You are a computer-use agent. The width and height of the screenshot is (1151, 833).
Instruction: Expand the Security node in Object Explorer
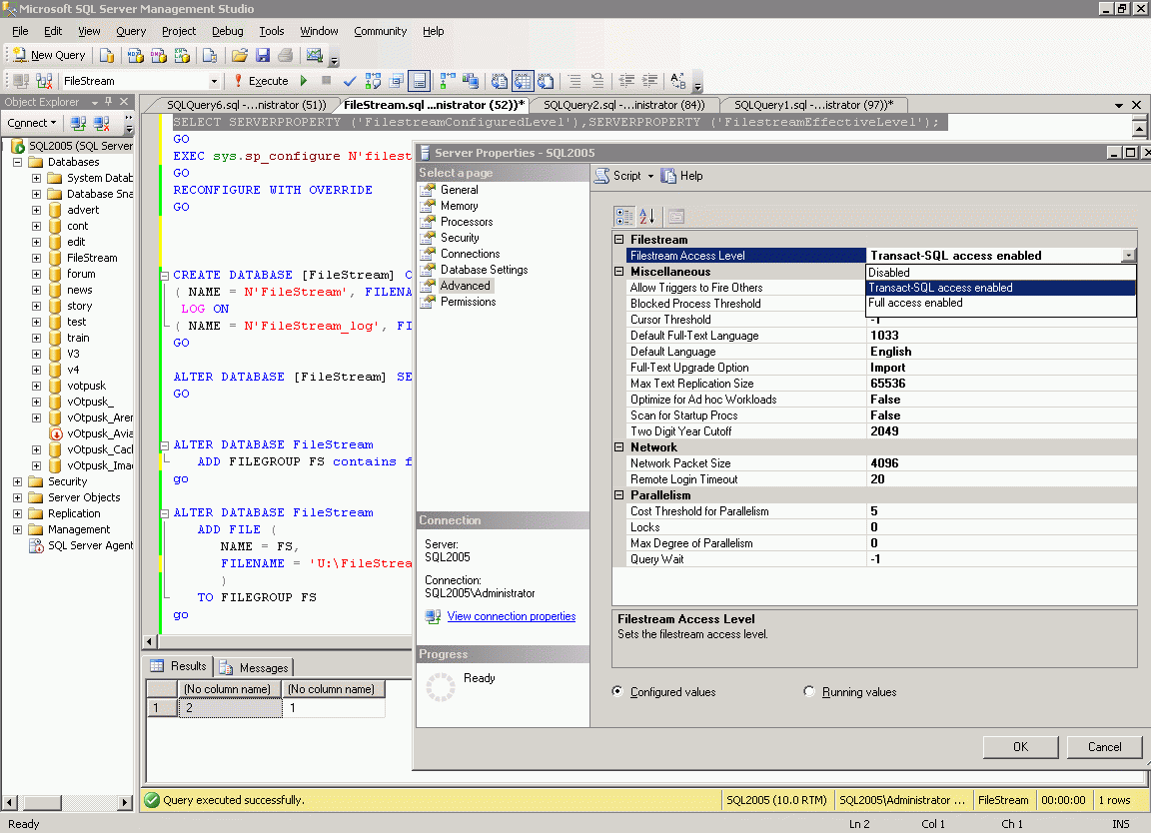[x=18, y=481]
